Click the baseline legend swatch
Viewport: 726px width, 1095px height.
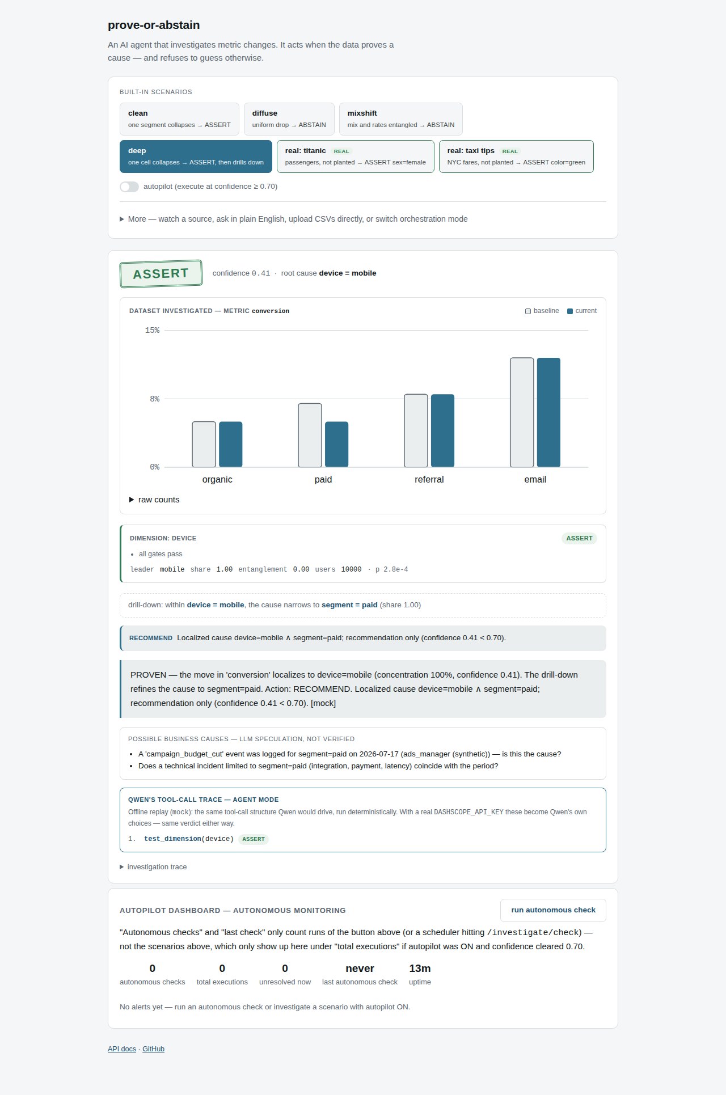point(528,311)
